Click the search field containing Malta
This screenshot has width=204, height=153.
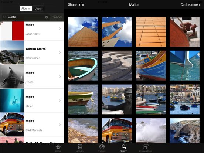[x=25, y=17]
